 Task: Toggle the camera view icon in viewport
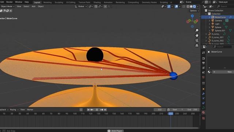click(197, 40)
